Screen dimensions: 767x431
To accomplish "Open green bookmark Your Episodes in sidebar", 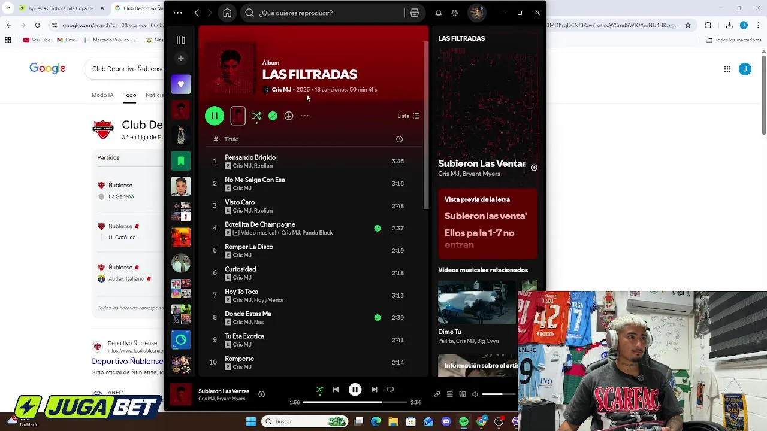I will pyautogui.click(x=181, y=161).
